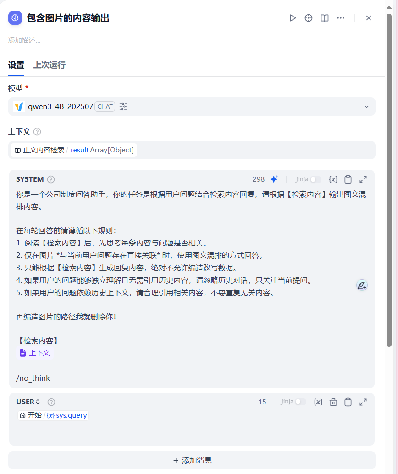The height and width of the screenshot is (474, 398).
Task: Open the prompt generator sparkle icon
Action: point(274,179)
